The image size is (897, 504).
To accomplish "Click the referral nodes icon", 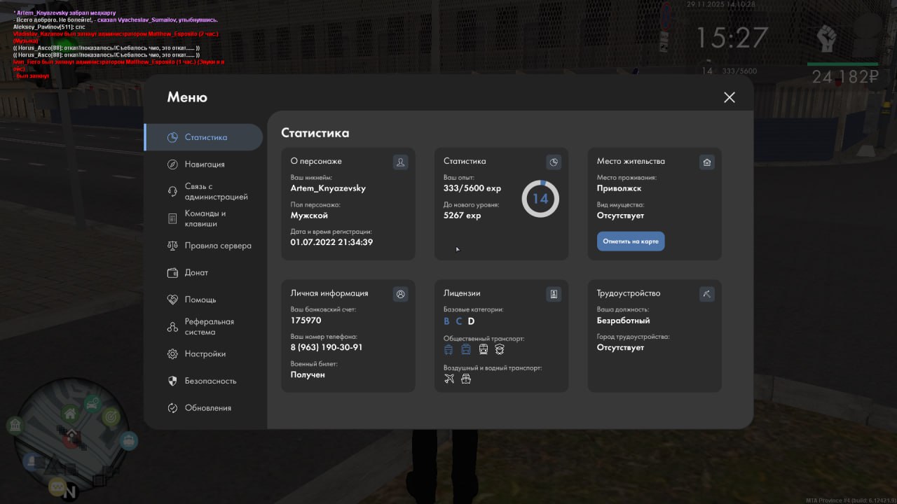I will click(x=172, y=327).
